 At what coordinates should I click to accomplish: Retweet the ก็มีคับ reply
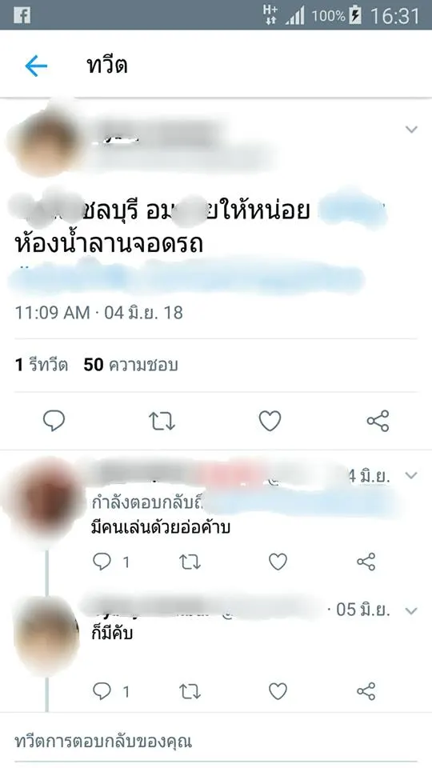(190, 691)
